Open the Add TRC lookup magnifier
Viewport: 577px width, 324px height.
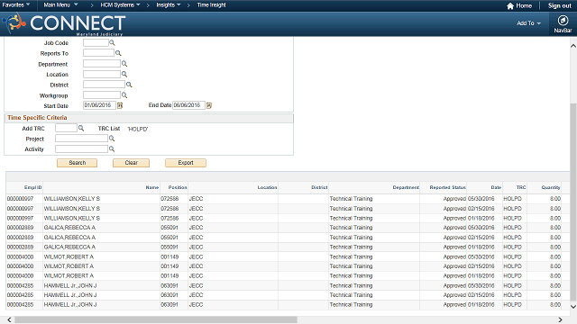tap(81, 128)
